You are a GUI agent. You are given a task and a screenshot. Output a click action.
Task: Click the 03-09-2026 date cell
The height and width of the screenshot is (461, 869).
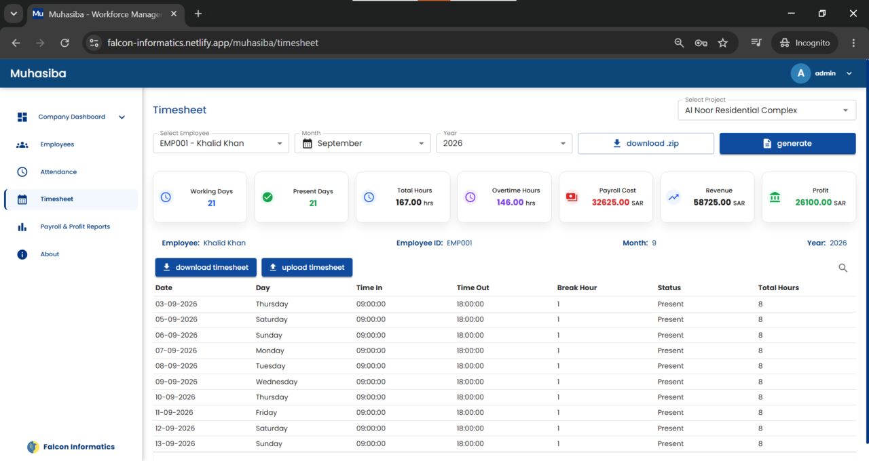click(177, 304)
